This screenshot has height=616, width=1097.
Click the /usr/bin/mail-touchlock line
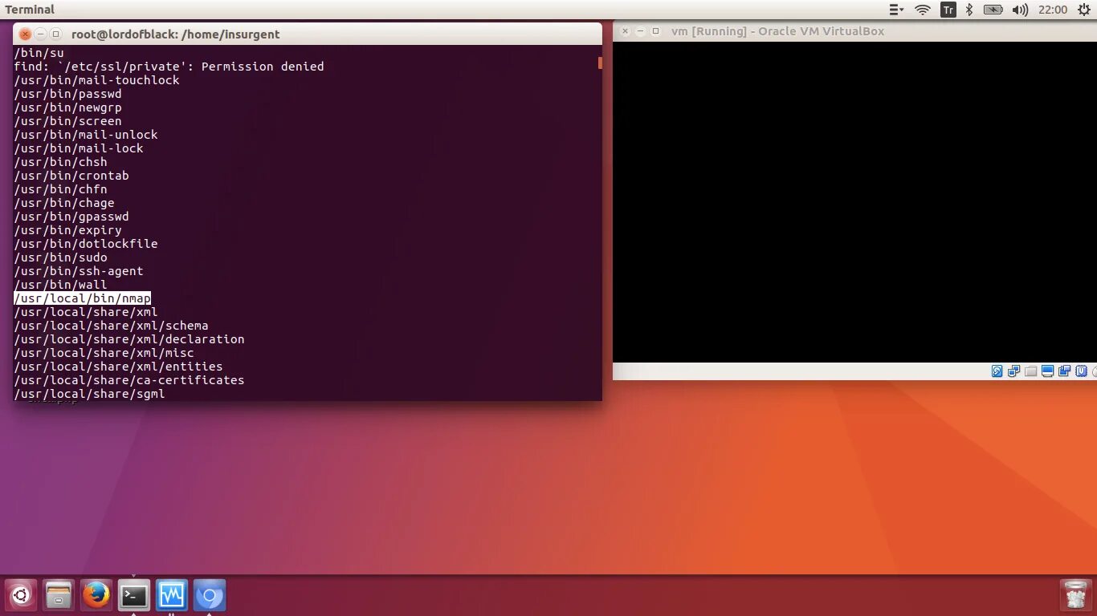(96, 80)
